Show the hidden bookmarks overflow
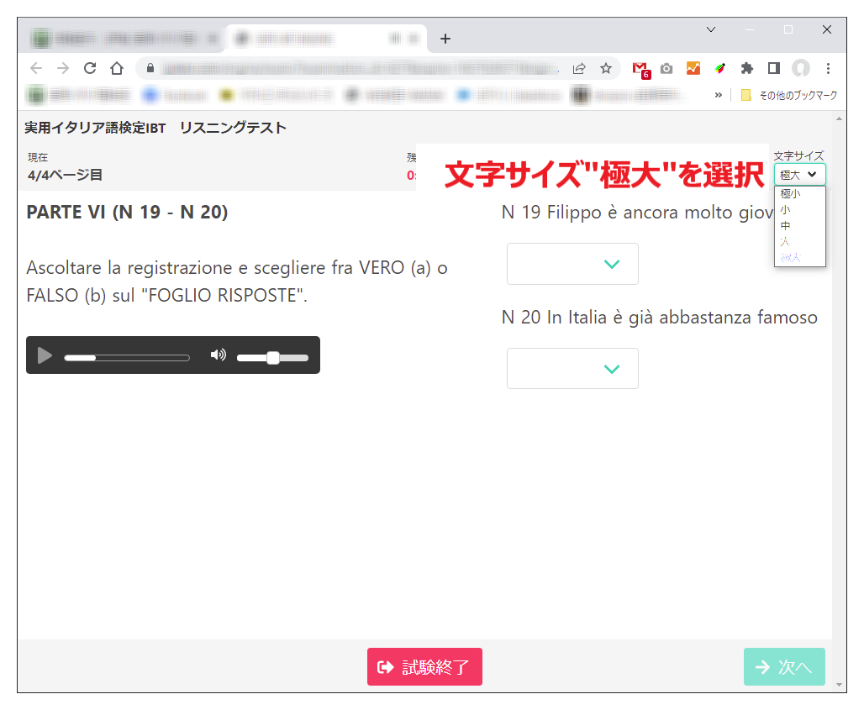Screen dimensions: 864x710 718,95
